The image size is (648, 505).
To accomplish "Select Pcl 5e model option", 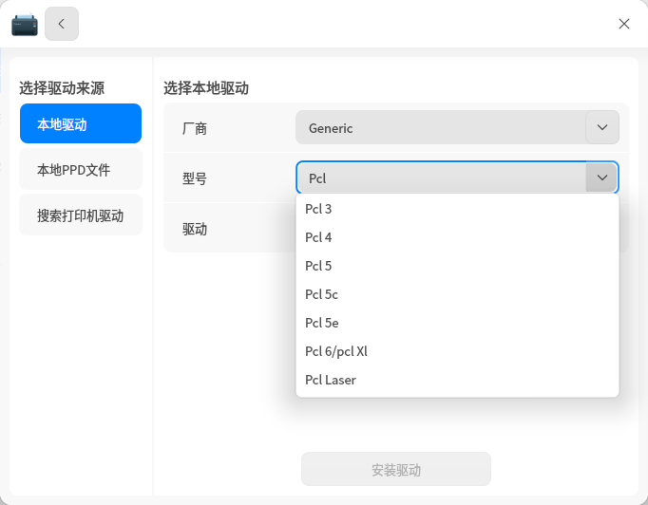I will (x=322, y=323).
